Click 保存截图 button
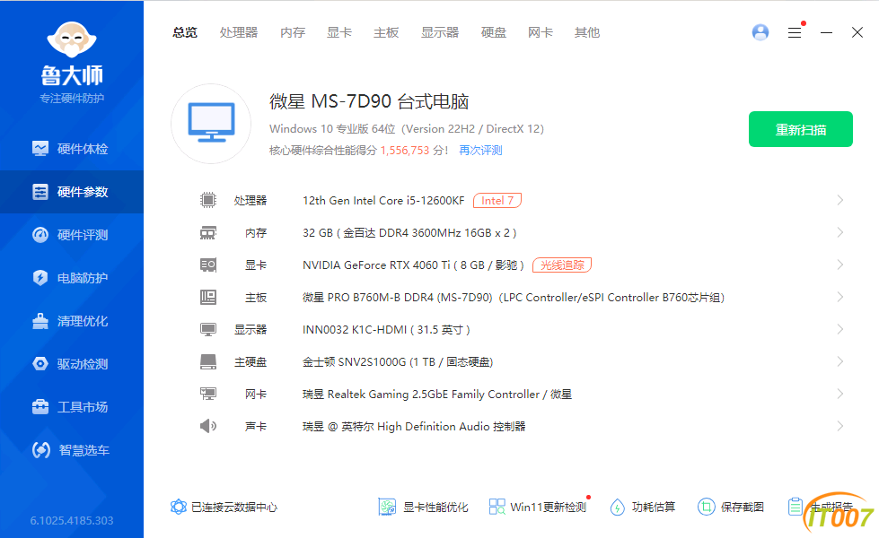 (x=731, y=508)
